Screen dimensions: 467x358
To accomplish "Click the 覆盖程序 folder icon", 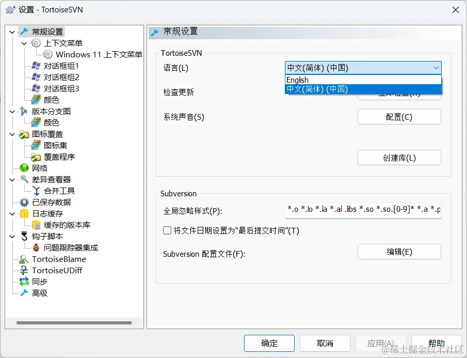I will coord(36,157).
